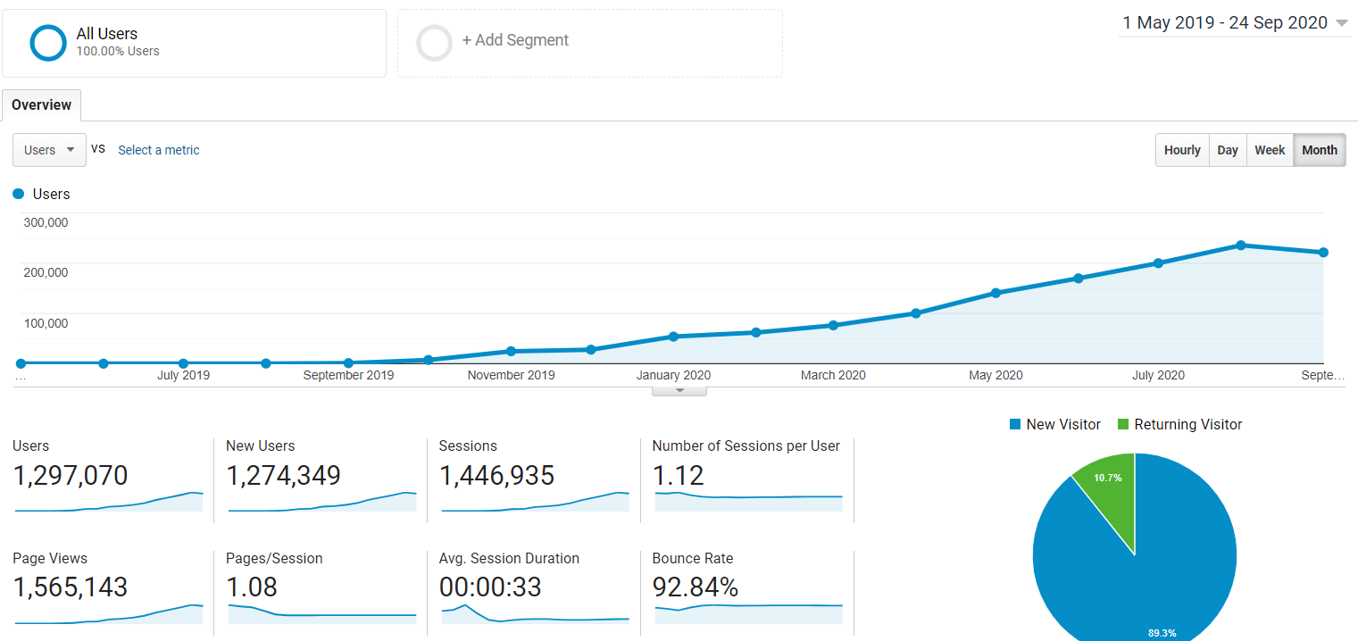Select the All Users segment card
1358x641 pixels.
click(x=194, y=43)
